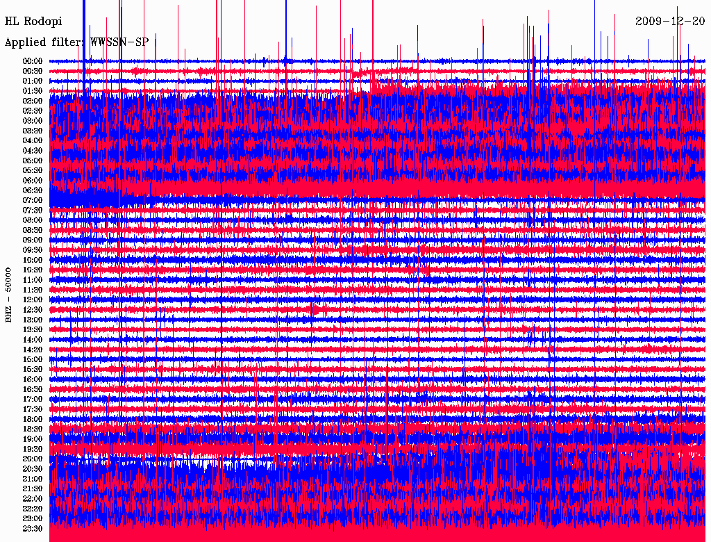
Task: Select the 14:00 row label
Action: [x=33, y=339]
